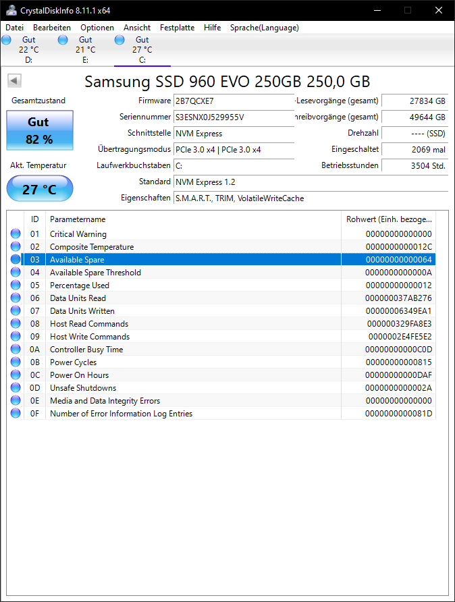Click the status circle for Available Spare row
The height and width of the screenshot is (602, 455).
(x=16, y=259)
